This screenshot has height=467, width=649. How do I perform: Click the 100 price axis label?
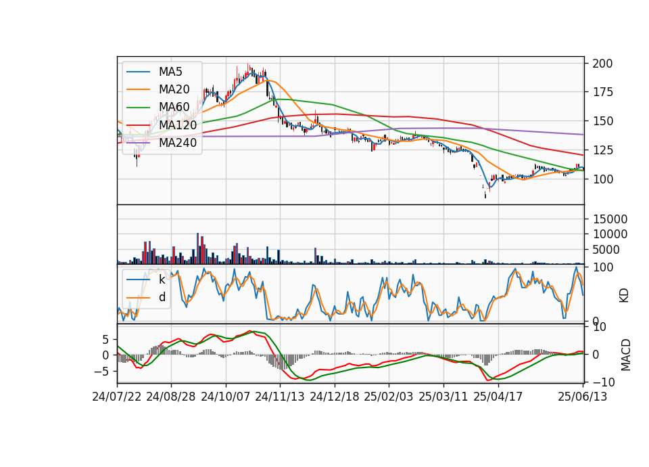(x=602, y=179)
